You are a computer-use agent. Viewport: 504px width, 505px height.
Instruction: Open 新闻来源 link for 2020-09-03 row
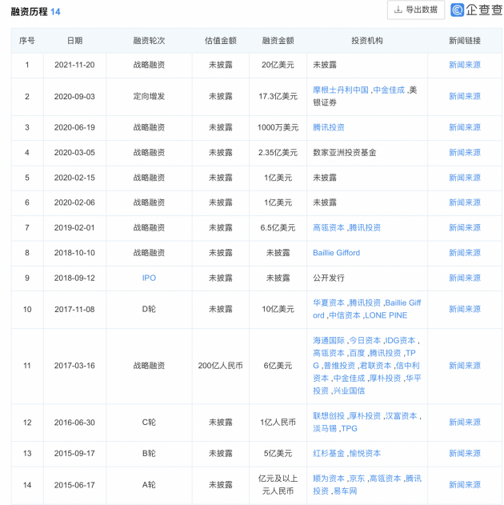click(x=465, y=96)
